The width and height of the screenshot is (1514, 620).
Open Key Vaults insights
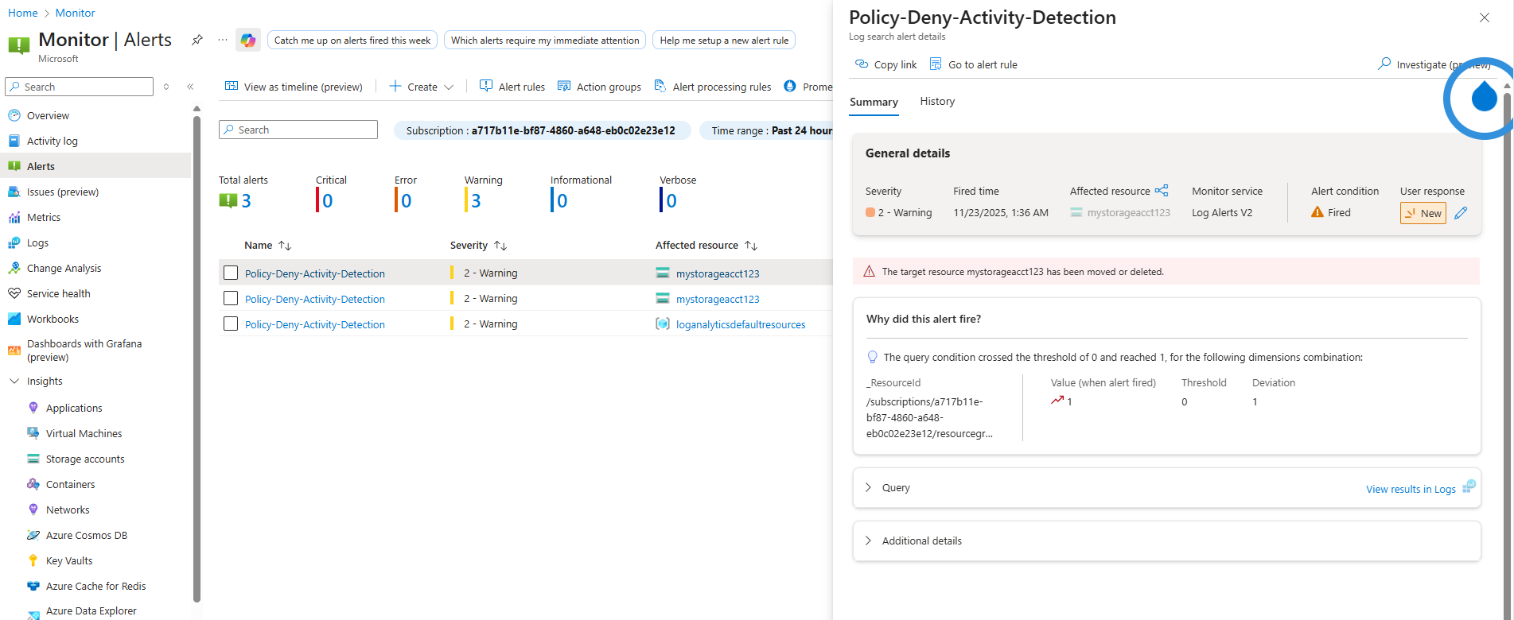pos(68,560)
